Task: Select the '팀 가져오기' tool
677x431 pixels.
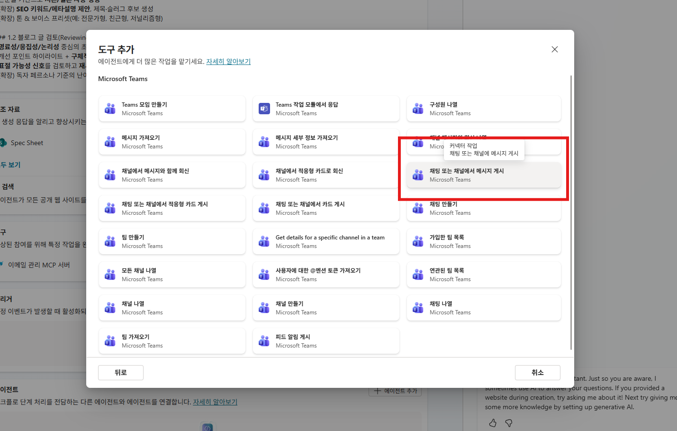Action: point(172,341)
